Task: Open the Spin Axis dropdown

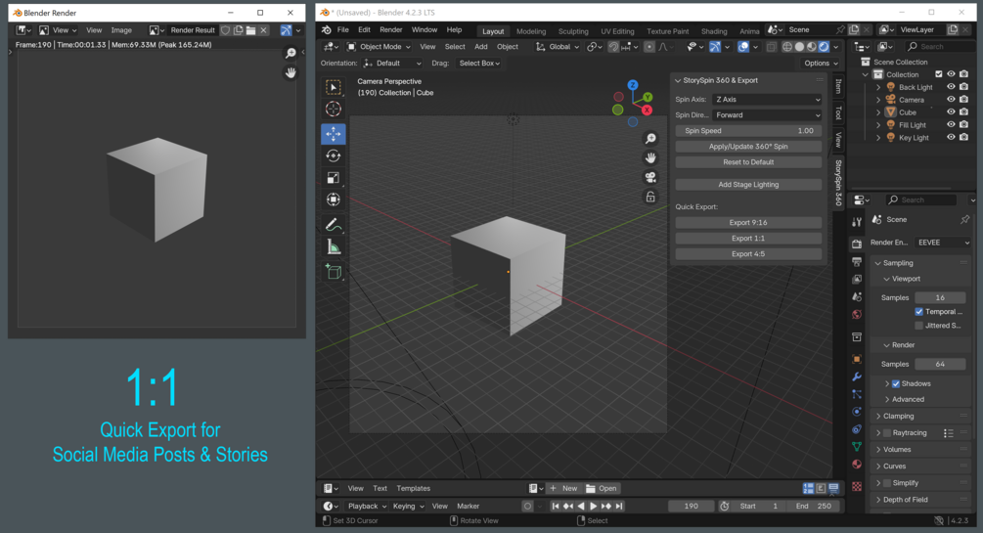Action: click(x=768, y=99)
